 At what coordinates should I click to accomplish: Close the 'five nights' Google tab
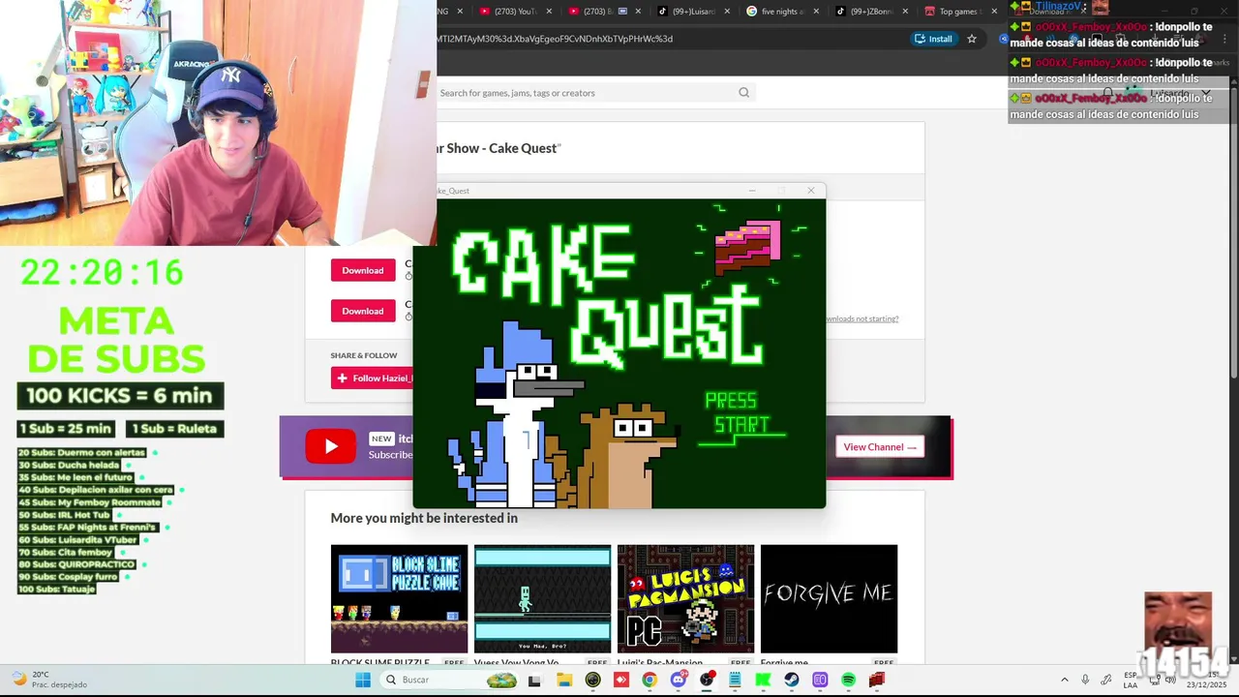pyautogui.click(x=816, y=12)
